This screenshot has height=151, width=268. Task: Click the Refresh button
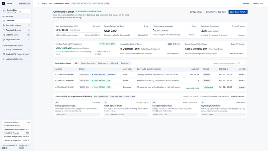click(246, 4)
